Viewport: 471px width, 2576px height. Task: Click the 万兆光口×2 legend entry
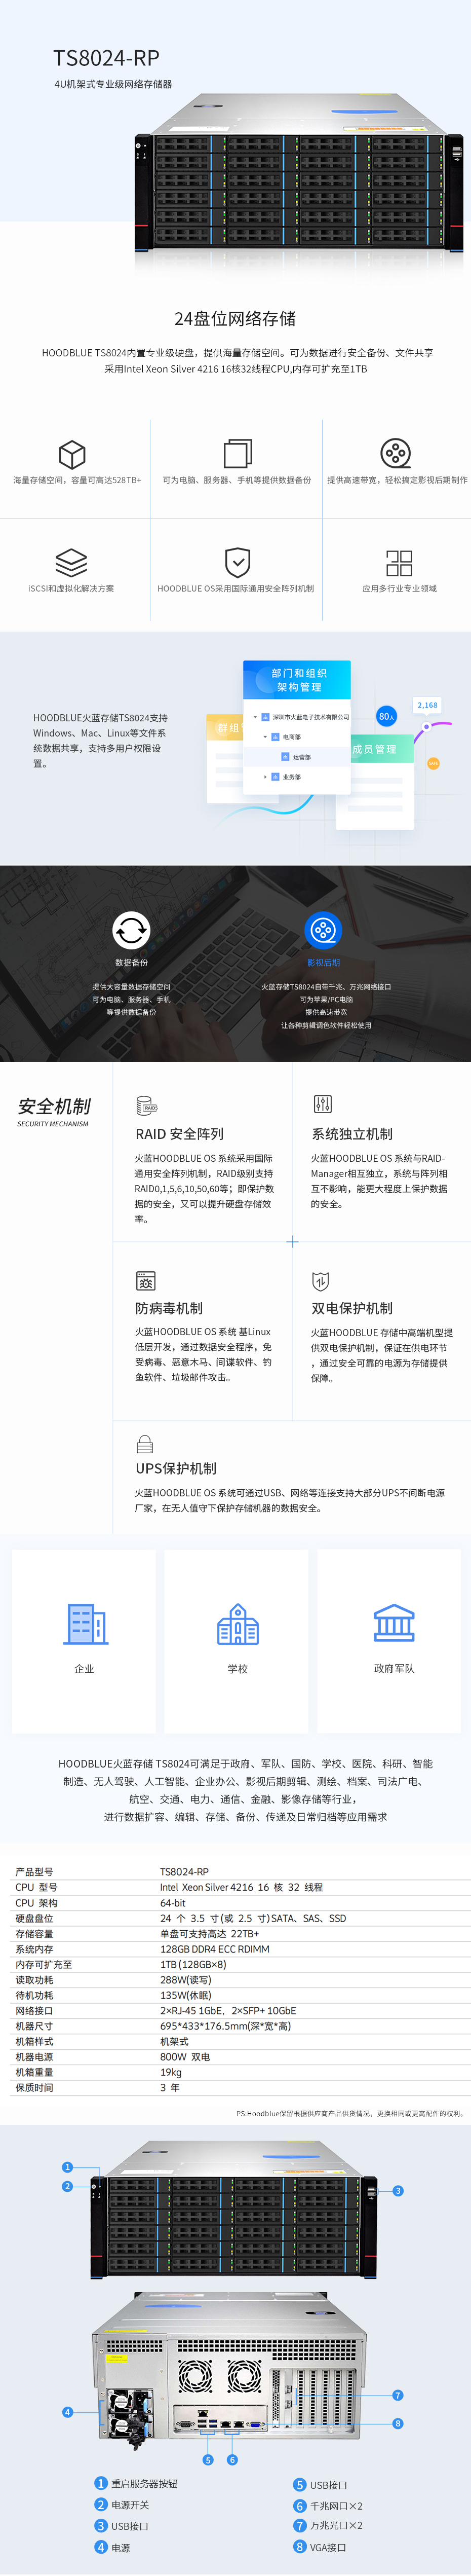coord(328,2526)
